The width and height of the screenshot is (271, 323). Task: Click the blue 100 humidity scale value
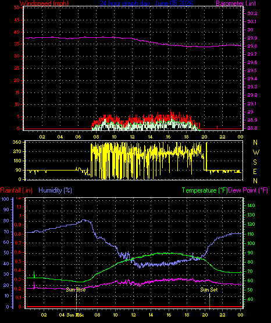point(5,199)
